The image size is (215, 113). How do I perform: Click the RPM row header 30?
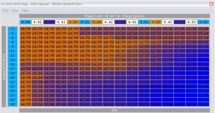click(x=13, y=104)
